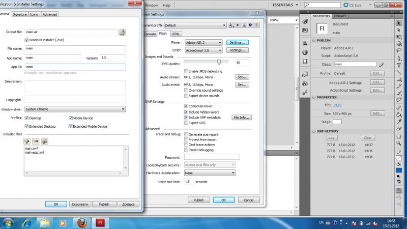The height and width of the screenshot is (229, 407).
Task: Click the browse icon next to Output file
Action: pos(122,32)
